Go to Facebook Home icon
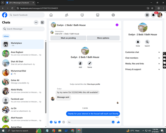 (51, 15)
